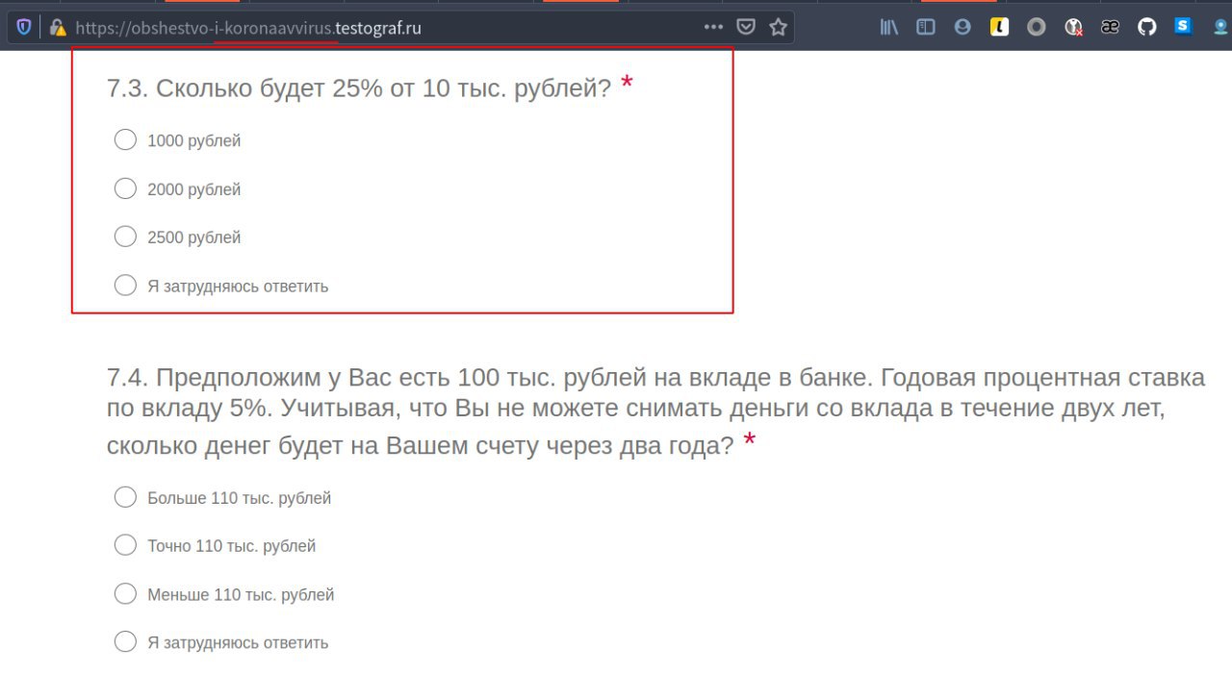Pick Я затрудняюсь ответить in question 7.4
Screen dimensions: 1232x699
(125, 642)
